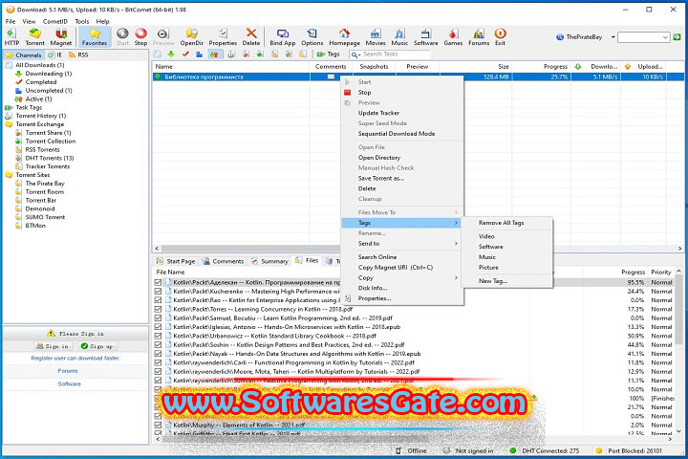
Task: Sort tasks by the Size column header
Action: [x=476, y=67]
